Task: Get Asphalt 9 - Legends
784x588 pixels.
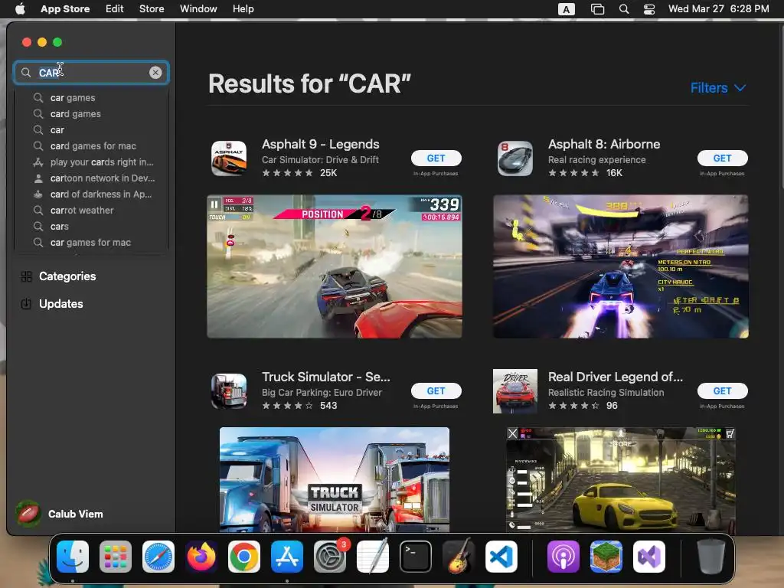Action: (436, 158)
